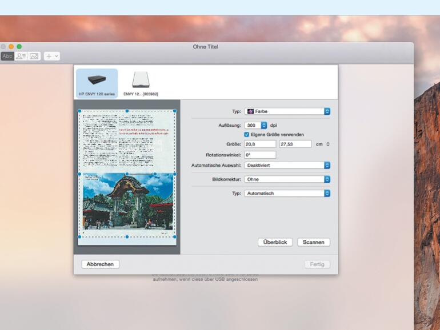Open the Auflösung 300 dpi dropdown
The image size is (440, 330).
[255, 126]
